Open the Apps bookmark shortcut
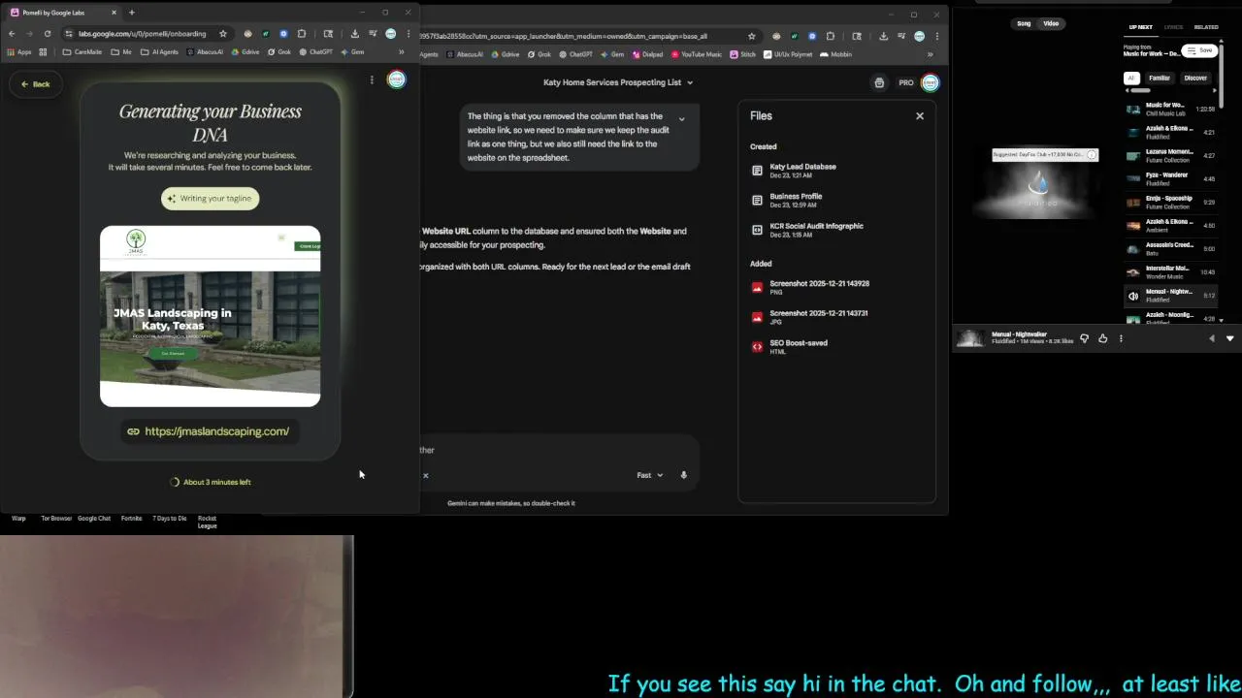This screenshot has width=1242, height=698. coord(19,52)
